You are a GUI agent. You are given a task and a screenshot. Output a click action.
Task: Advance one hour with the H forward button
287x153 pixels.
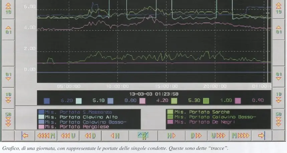171,135
